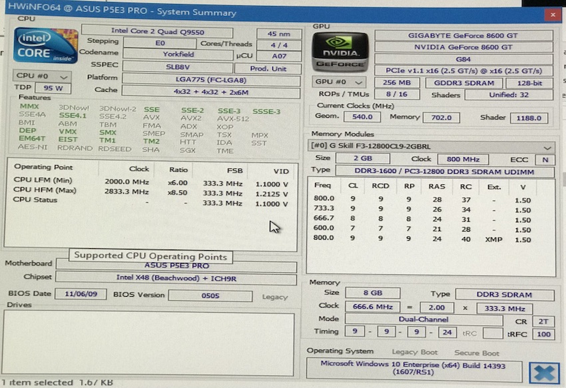Click the AVX-512 feature label

click(233, 118)
